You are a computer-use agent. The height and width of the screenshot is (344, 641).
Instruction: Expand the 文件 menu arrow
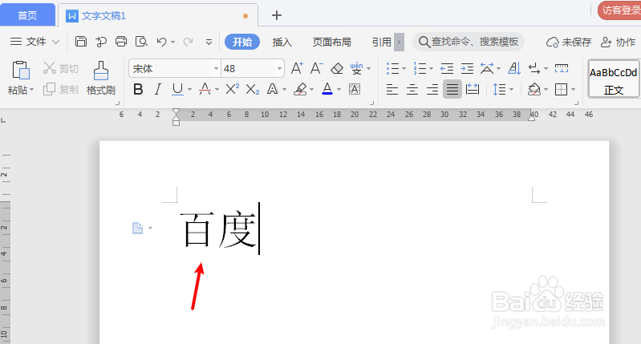tap(55, 42)
